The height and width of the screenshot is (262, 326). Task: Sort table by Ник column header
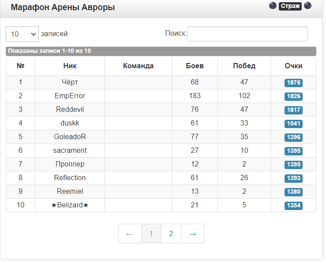[70, 66]
